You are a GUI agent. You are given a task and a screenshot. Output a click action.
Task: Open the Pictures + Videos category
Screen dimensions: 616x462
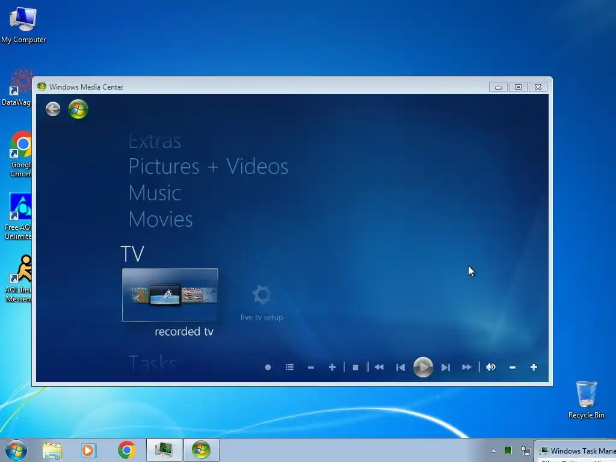click(208, 166)
